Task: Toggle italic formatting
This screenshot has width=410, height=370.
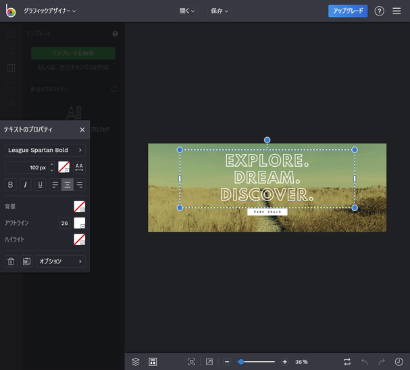Action: pyautogui.click(x=26, y=185)
